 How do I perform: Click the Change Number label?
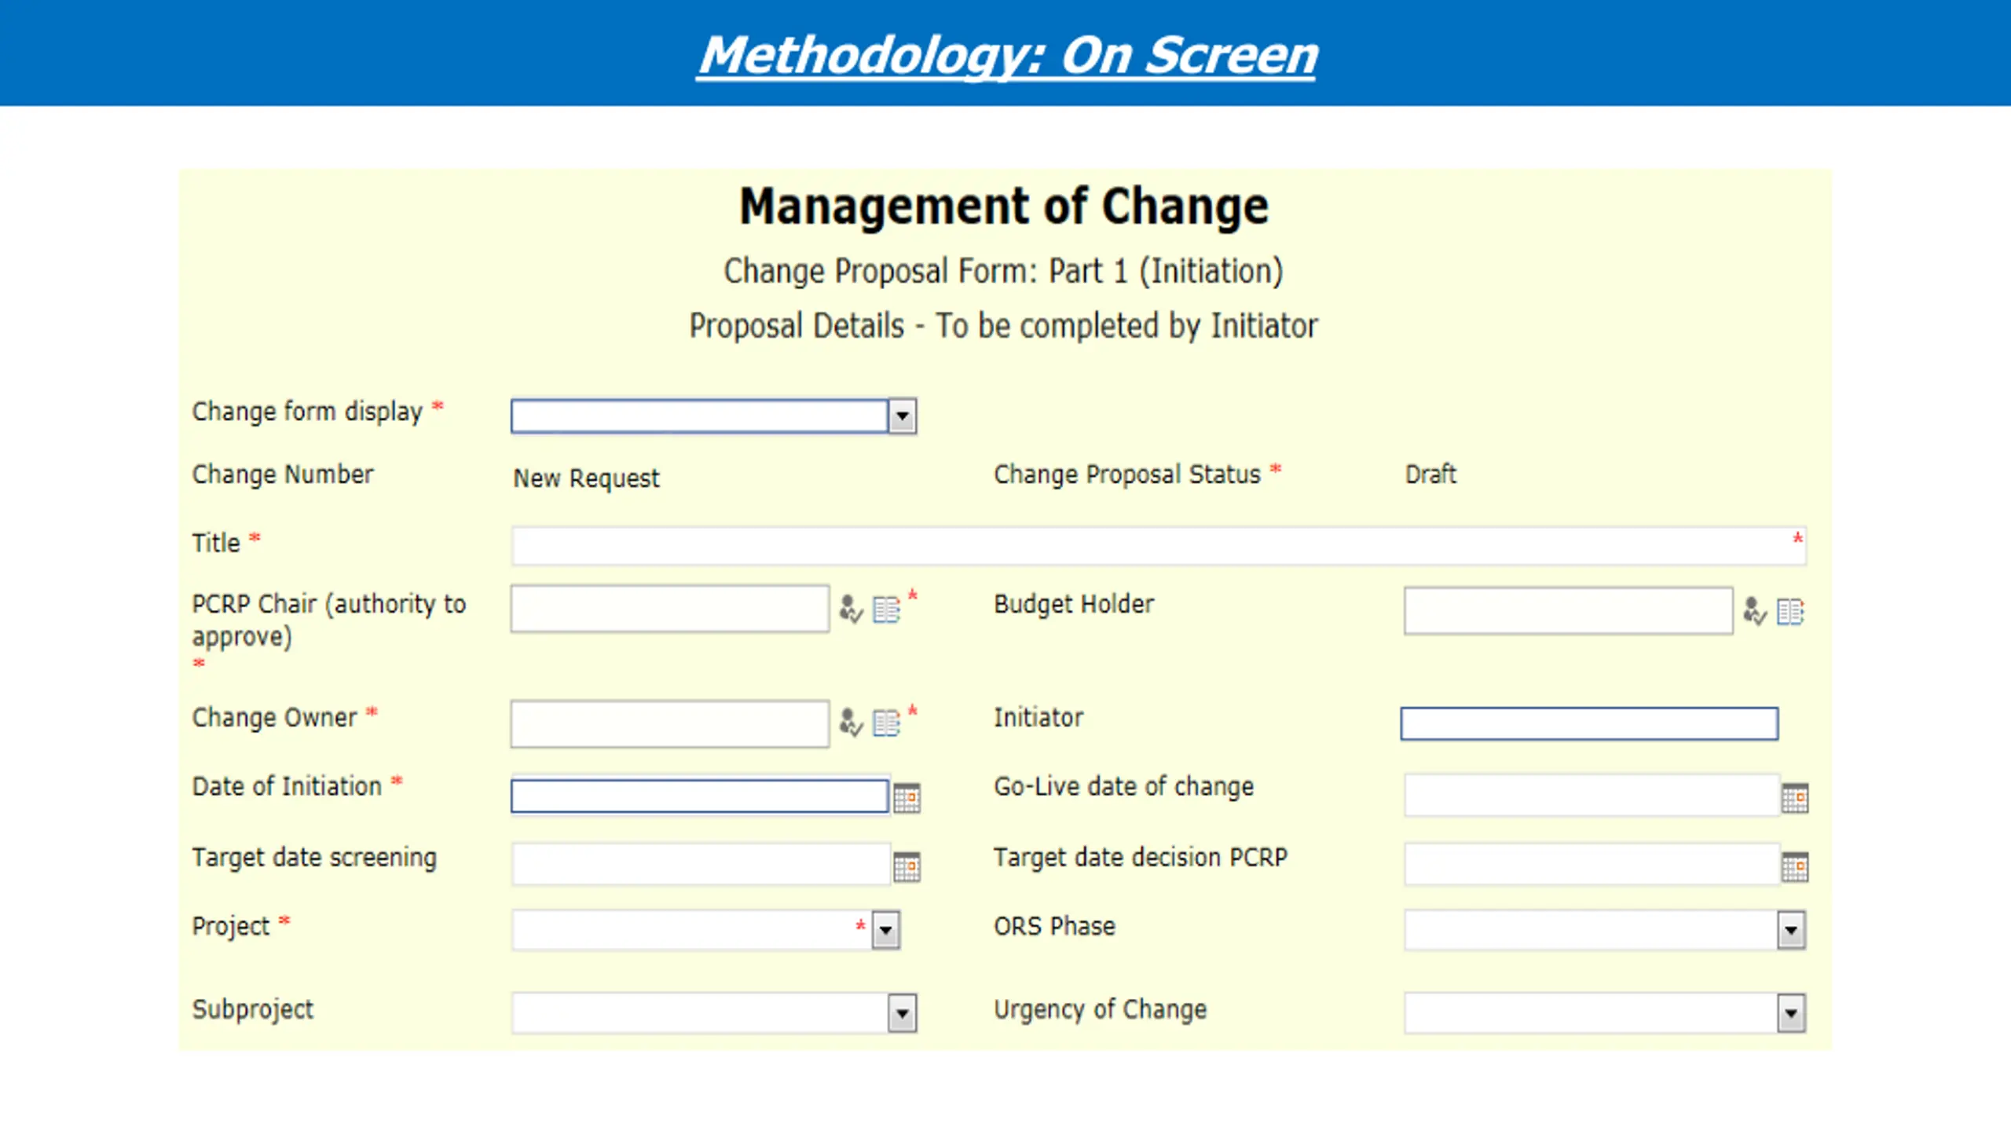pyautogui.click(x=283, y=474)
